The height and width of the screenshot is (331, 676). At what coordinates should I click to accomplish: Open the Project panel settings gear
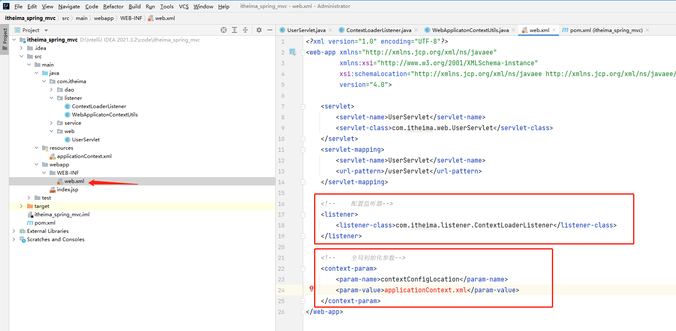(259, 30)
